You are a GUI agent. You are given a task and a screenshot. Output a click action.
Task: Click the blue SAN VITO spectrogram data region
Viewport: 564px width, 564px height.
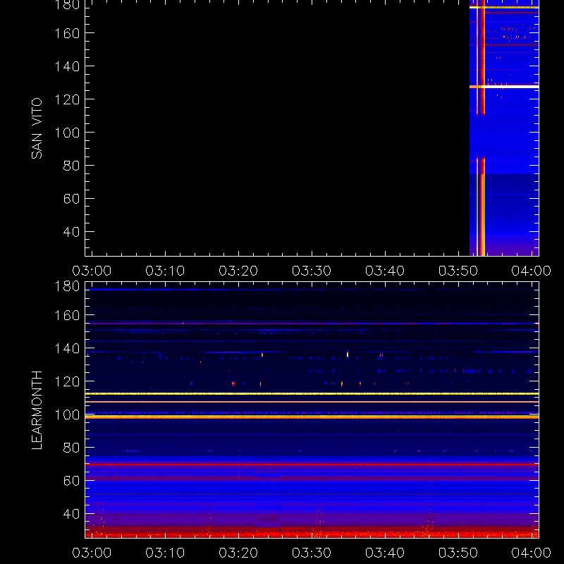[x=504, y=128]
